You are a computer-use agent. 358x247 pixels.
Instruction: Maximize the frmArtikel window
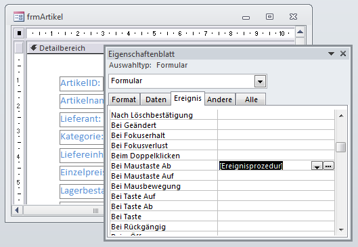click(269, 16)
